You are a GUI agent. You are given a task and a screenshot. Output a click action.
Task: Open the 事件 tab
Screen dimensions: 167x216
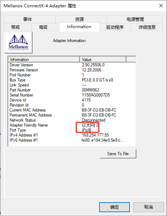30,19
